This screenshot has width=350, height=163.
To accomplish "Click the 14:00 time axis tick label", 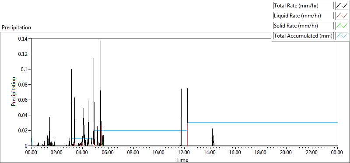I will (209, 153).
